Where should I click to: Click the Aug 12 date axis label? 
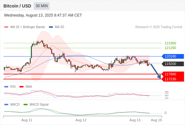[81, 120]
